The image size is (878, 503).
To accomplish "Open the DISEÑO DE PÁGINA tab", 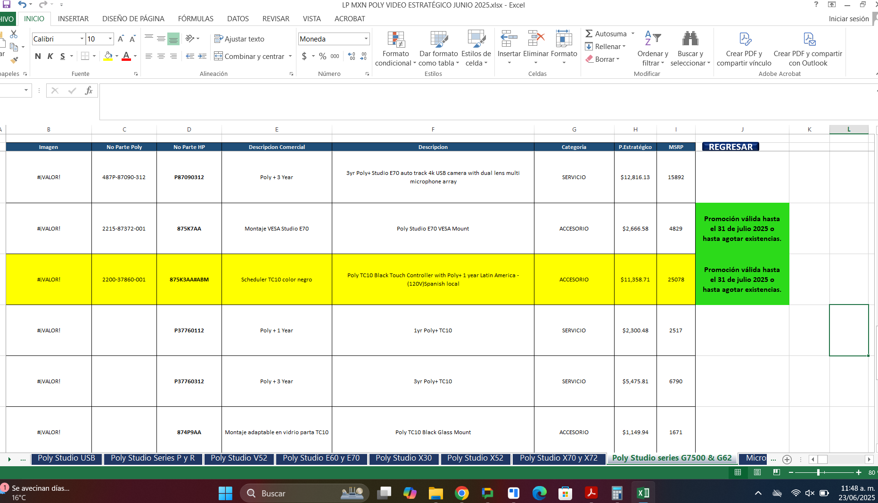I will pyautogui.click(x=133, y=18).
